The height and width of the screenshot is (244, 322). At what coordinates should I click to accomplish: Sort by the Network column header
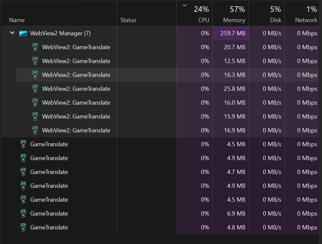click(x=302, y=13)
